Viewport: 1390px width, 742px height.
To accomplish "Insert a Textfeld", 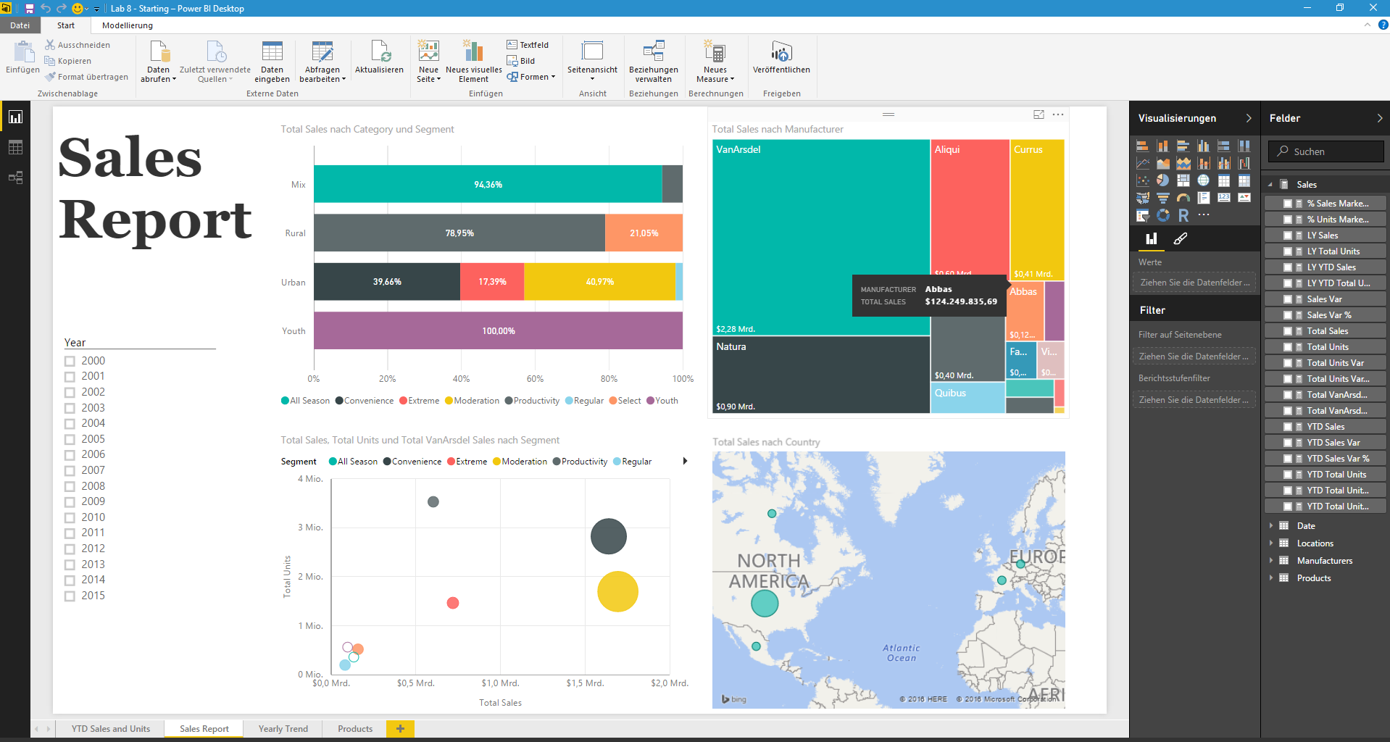I will point(528,45).
